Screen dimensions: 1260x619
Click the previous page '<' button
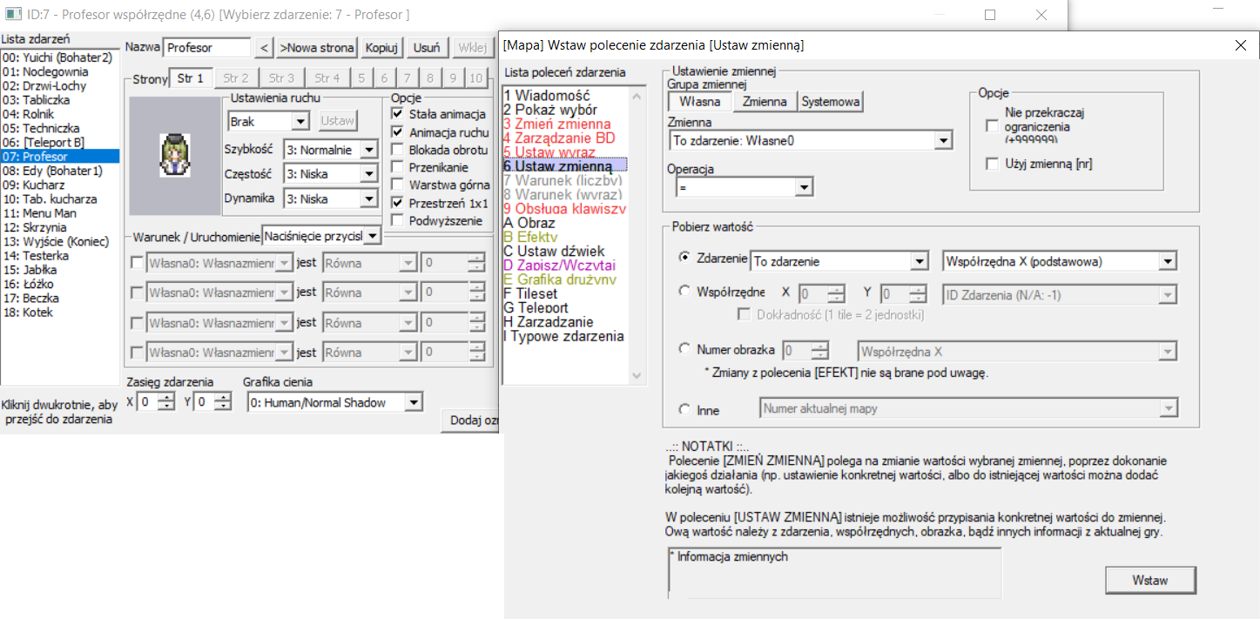[265, 48]
